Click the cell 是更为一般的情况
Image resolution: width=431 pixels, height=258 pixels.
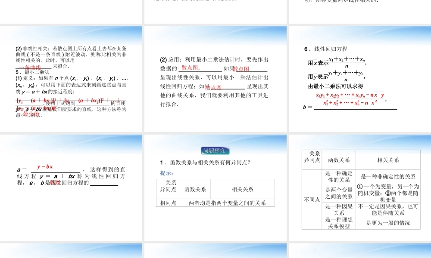388,223
